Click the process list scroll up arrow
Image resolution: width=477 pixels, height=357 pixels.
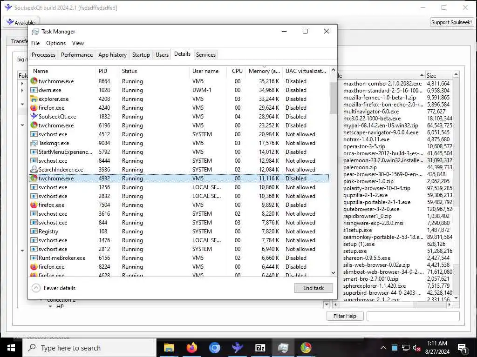tap(333, 70)
